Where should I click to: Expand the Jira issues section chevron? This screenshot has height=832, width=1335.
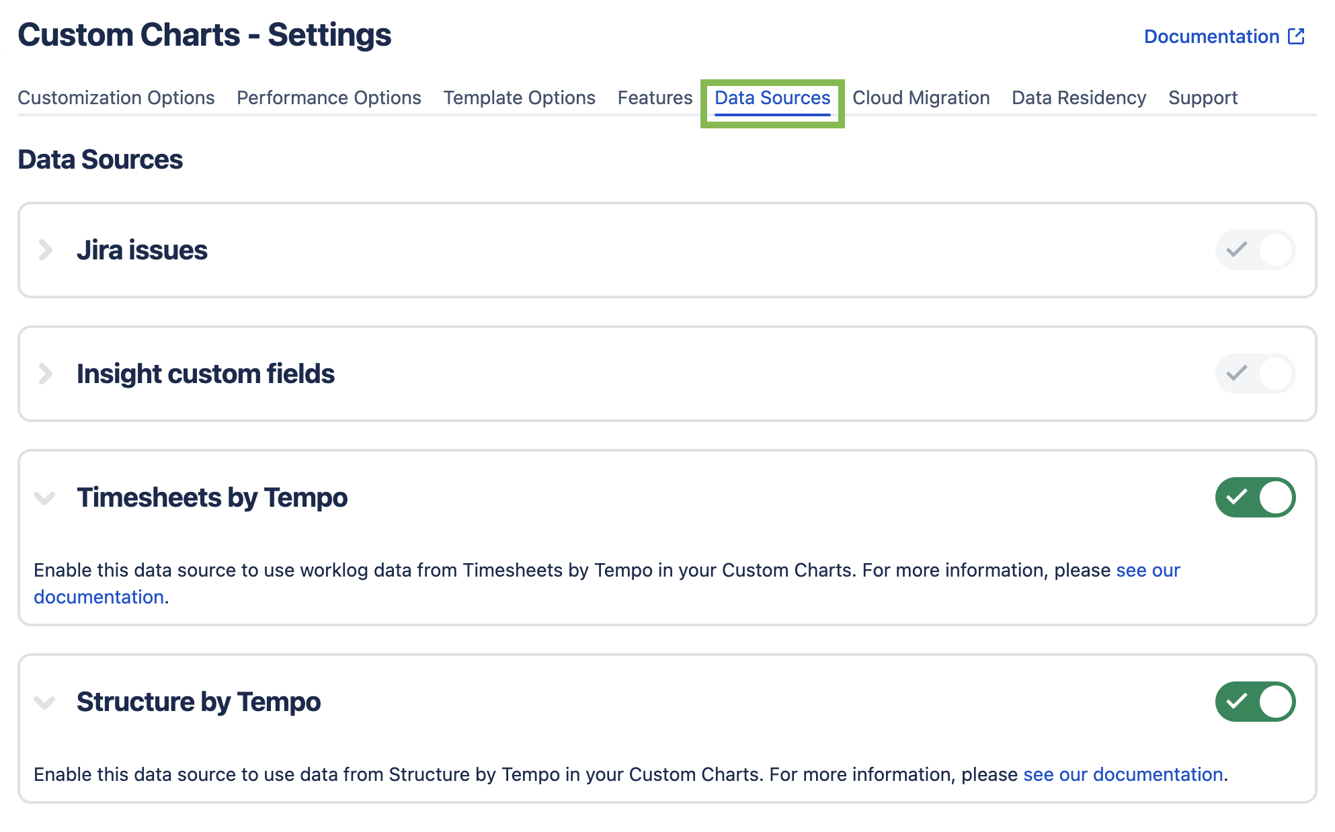[45, 250]
